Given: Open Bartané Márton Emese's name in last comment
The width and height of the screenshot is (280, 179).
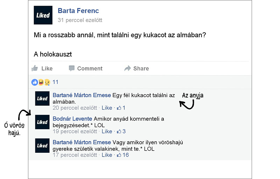Looking at the screenshot, I should click(82, 142).
